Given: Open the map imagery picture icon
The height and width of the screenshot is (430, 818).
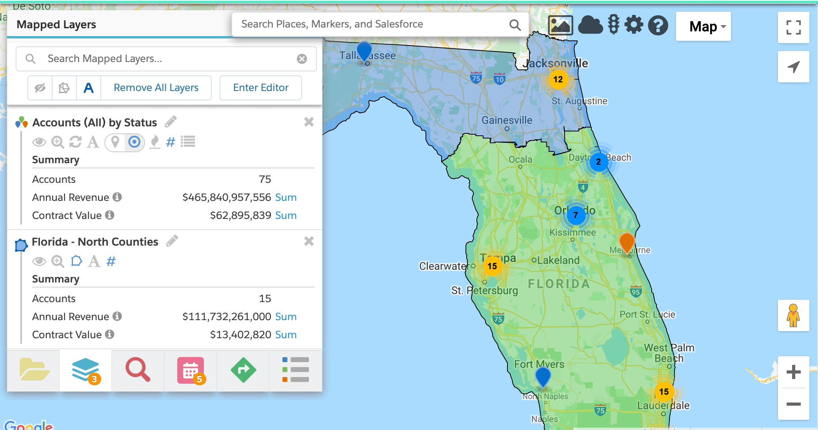Looking at the screenshot, I should [x=560, y=26].
